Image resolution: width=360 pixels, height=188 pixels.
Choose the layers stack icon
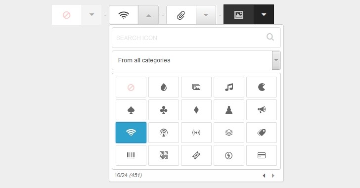coord(228,133)
